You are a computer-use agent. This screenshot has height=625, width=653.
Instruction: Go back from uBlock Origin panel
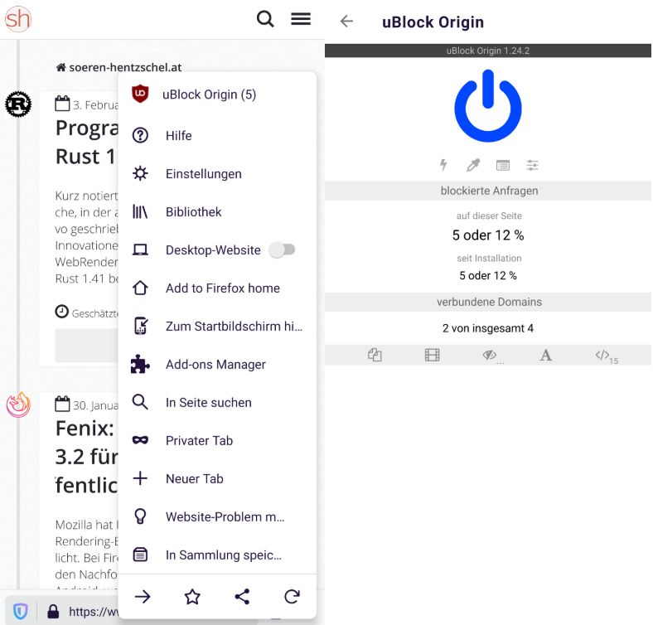point(346,21)
